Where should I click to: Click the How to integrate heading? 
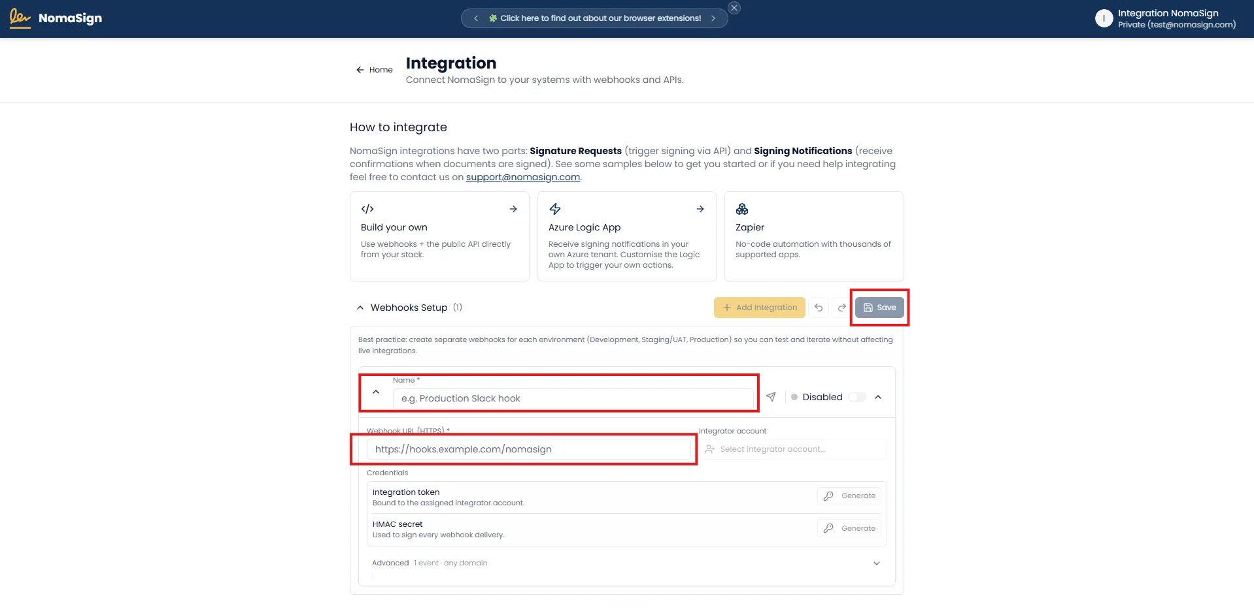click(398, 127)
